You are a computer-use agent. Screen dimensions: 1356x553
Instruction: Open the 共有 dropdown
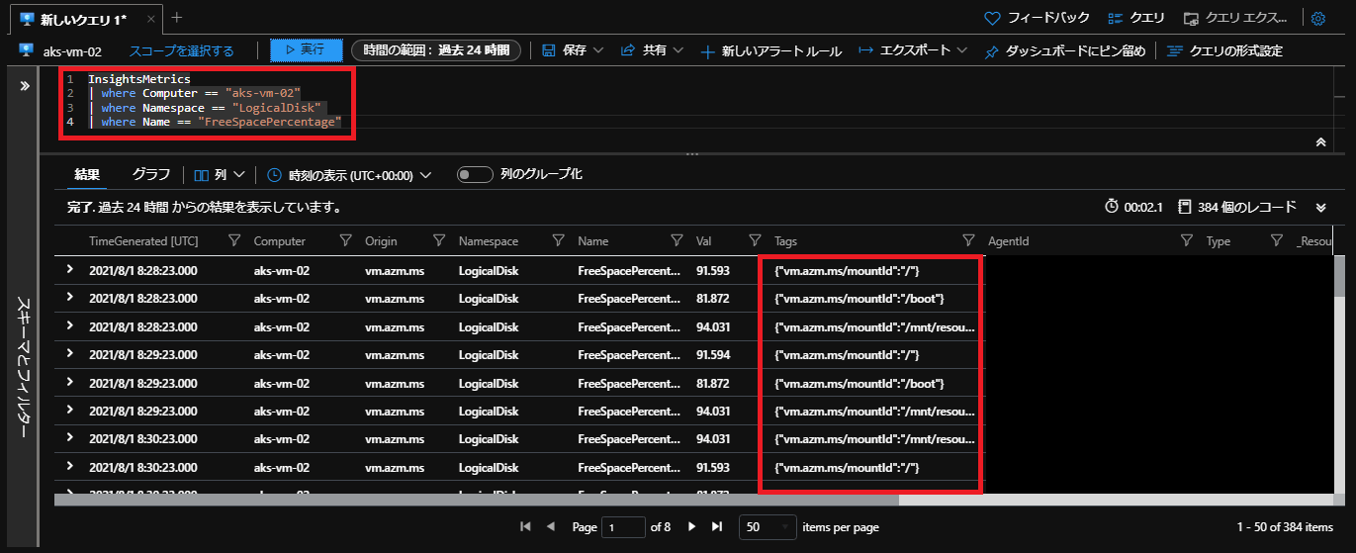[653, 50]
